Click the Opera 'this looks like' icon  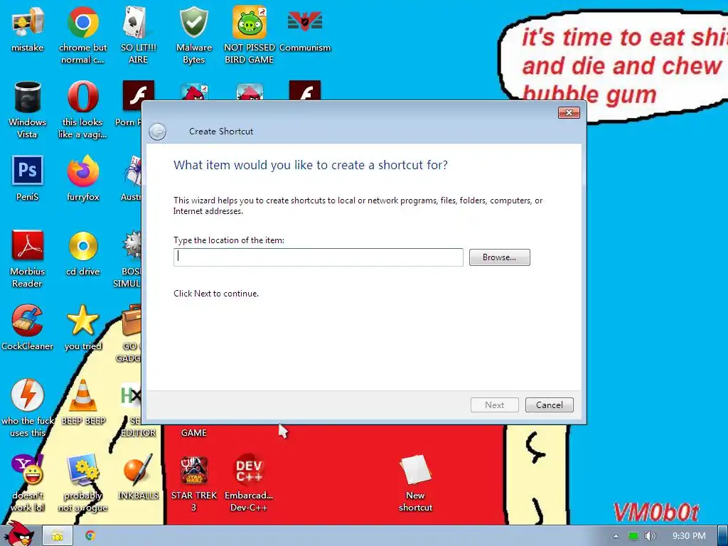click(82, 109)
